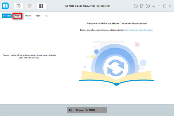Open the hamburger menu icon
Viewport: 174px width, 116px height.
[154, 6]
